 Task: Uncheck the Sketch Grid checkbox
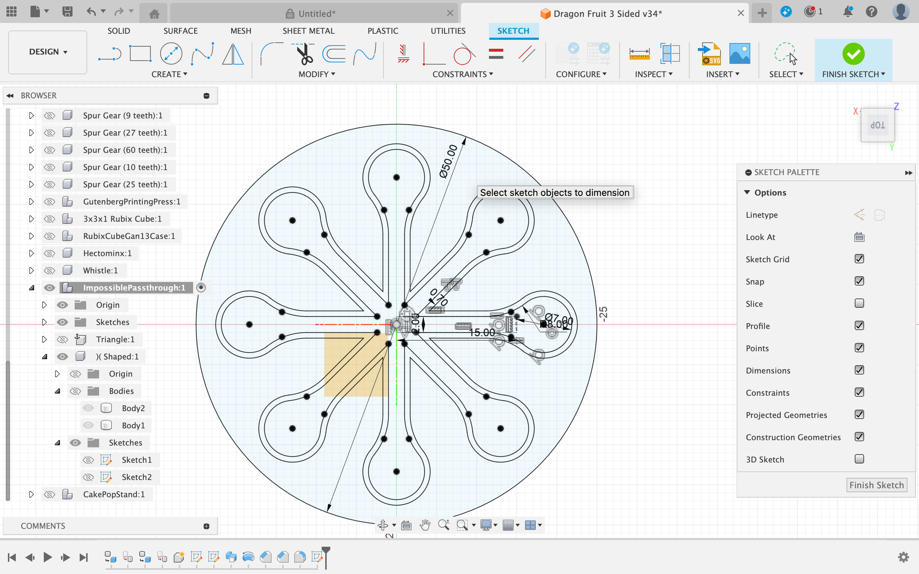click(859, 259)
